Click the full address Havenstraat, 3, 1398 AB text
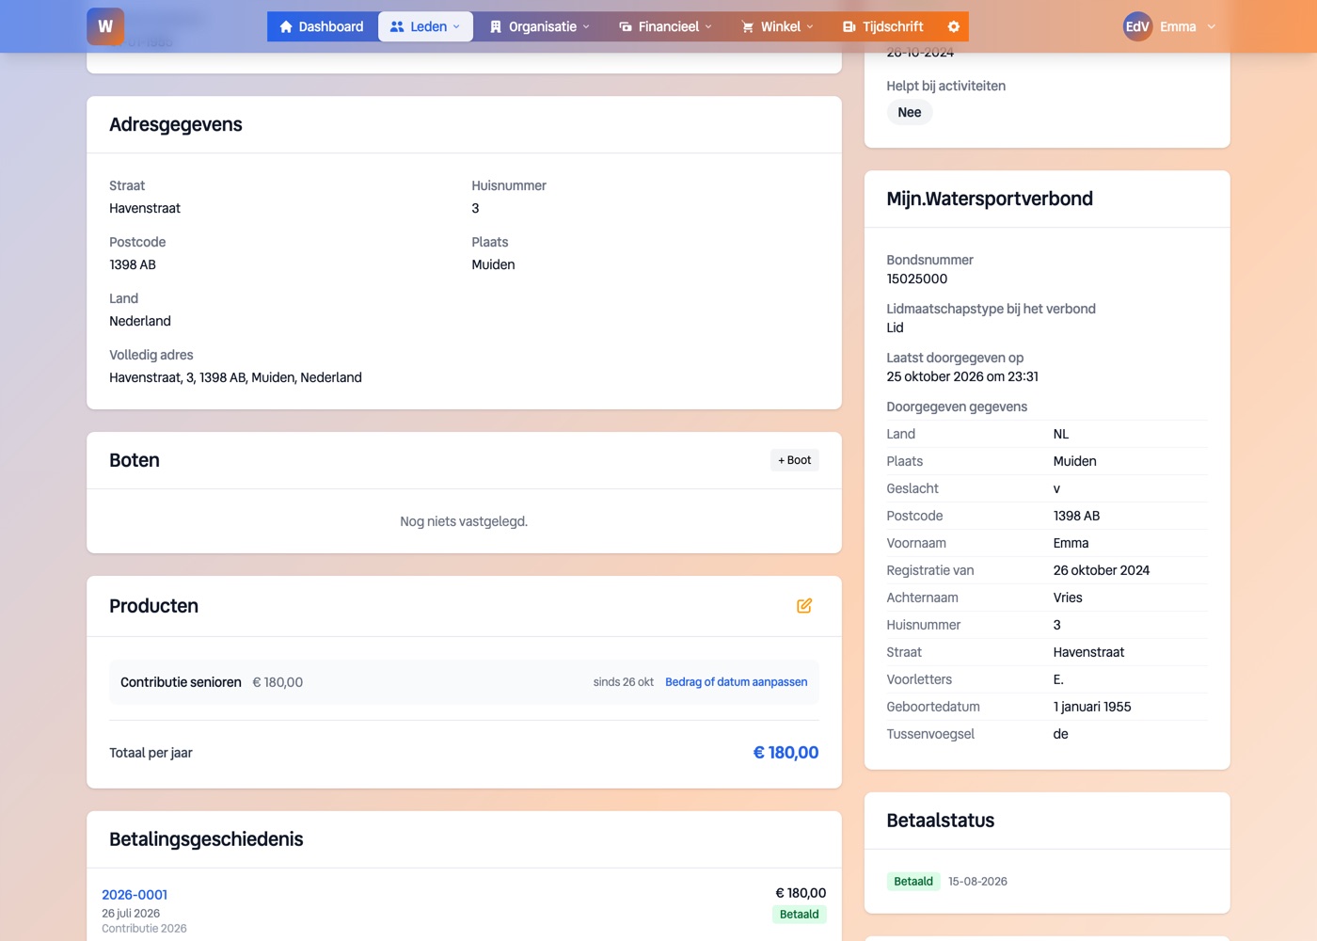Image resolution: width=1317 pixels, height=941 pixels. 235,377
